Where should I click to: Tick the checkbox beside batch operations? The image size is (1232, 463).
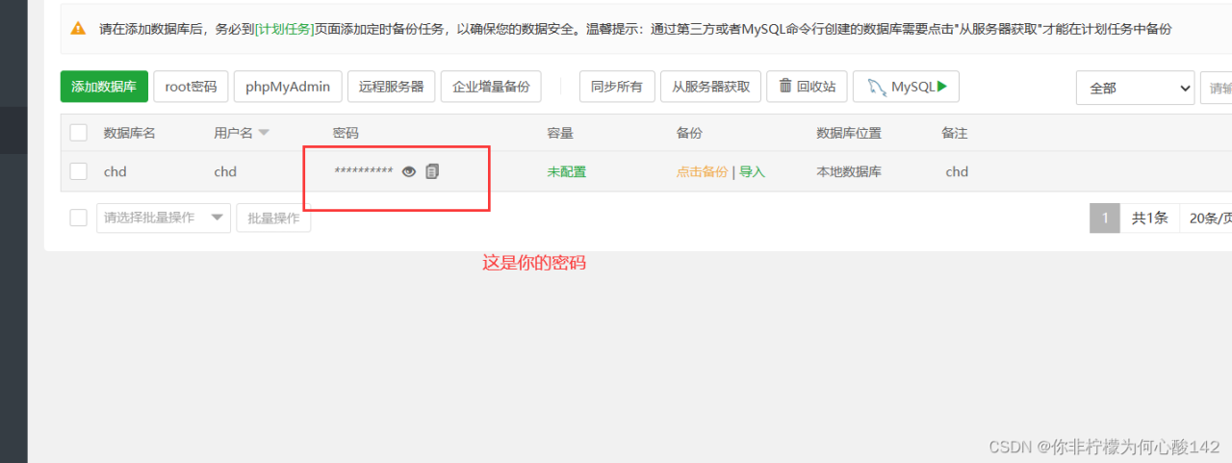[79, 218]
